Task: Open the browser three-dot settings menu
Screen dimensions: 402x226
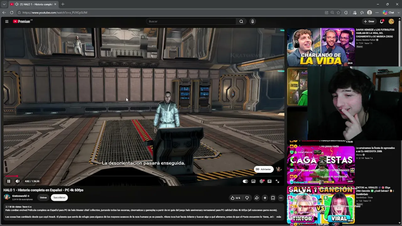Action: (x=377, y=13)
